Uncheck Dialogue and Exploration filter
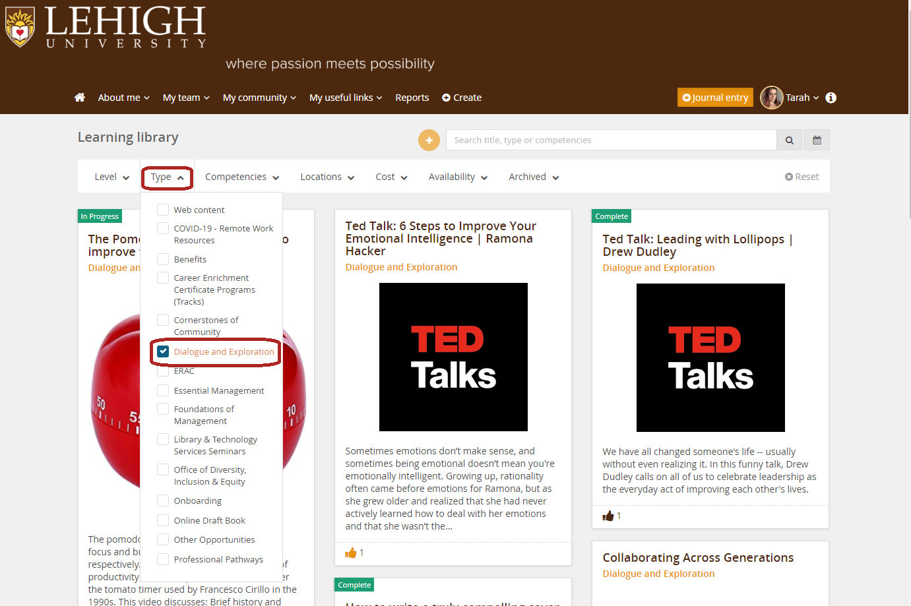 163,351
